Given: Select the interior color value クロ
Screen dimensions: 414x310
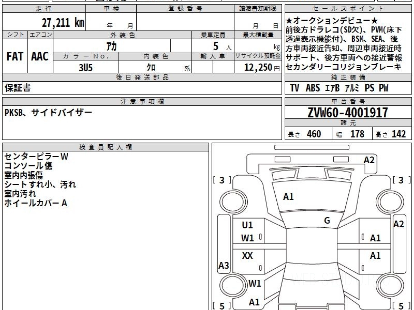Looking at the screenshot, I should [x=151, y=68].
